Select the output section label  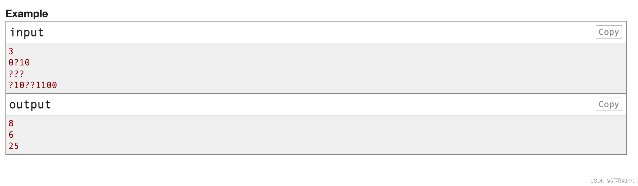[x=30, y=104]
